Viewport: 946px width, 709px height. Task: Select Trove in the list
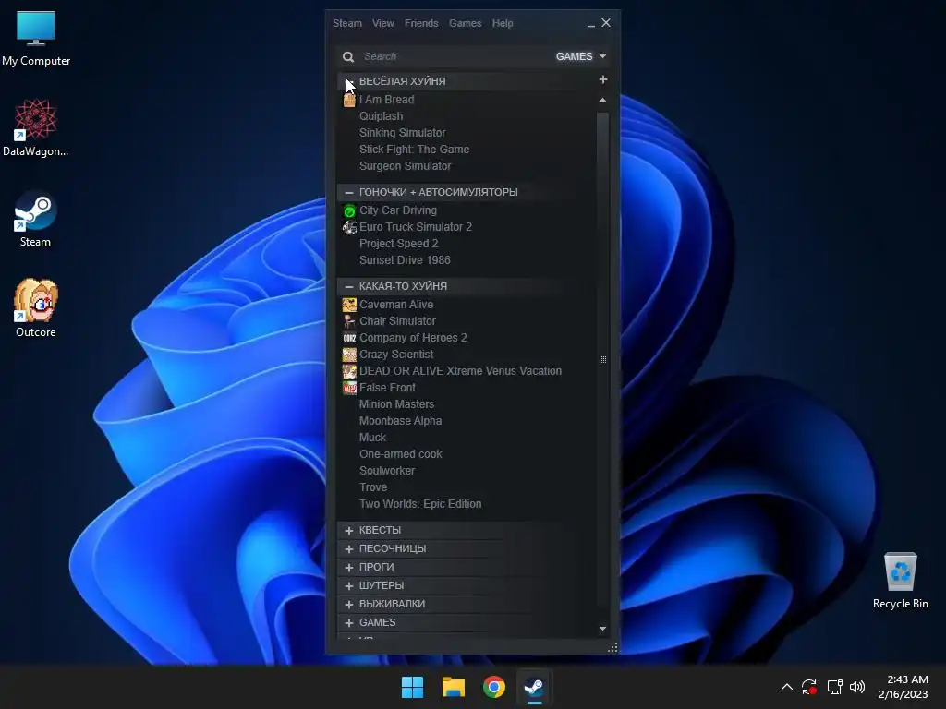(x=373, y=487)
